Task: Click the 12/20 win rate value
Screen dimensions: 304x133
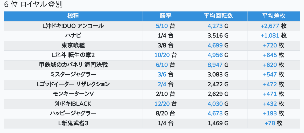Action: (162, 104)
